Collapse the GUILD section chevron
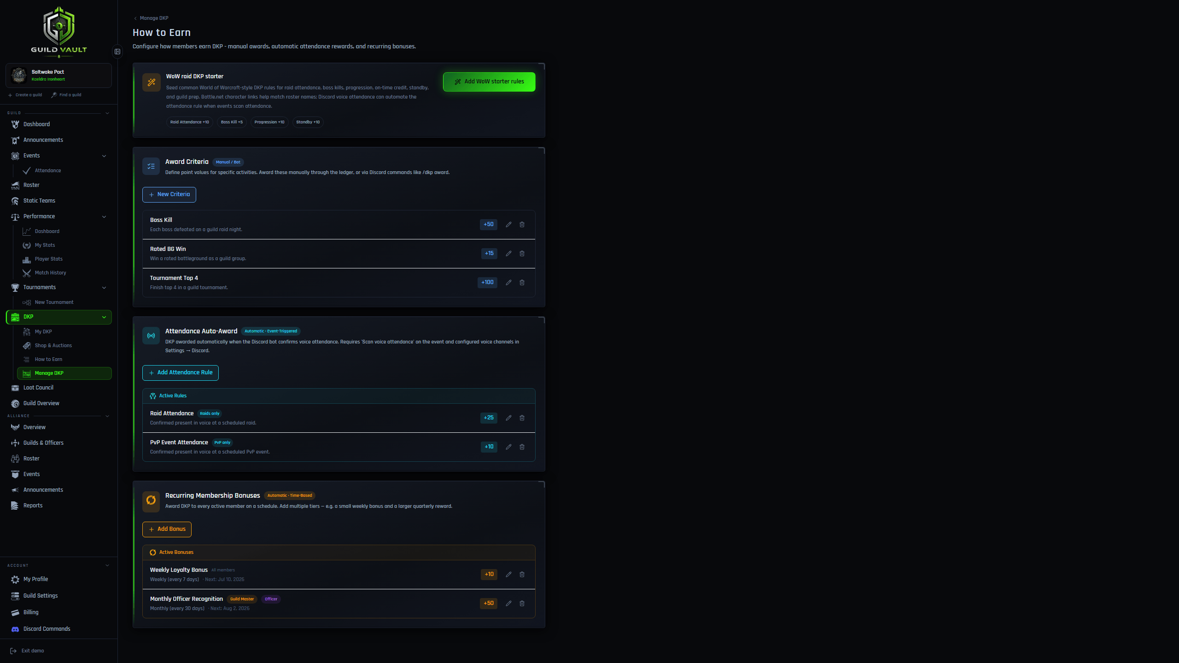Screen dimensions: 1179x663 point(107,113)
